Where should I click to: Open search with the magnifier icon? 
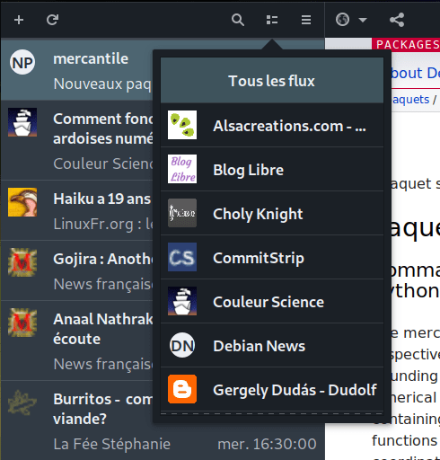click(238, 20)
